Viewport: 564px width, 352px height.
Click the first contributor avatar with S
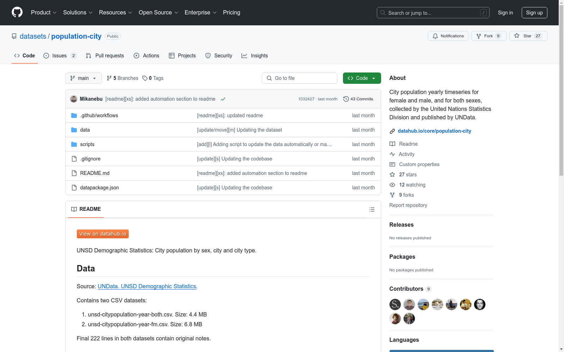[395, 304]
